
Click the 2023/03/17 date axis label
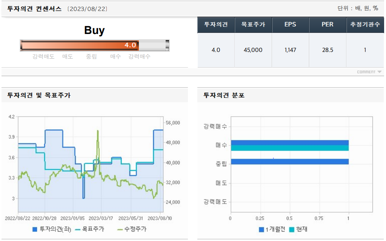tap(101, 218)
